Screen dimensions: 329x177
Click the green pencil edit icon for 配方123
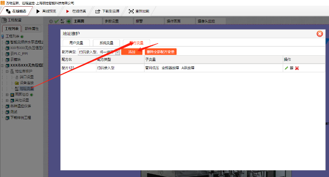point(286,68)
